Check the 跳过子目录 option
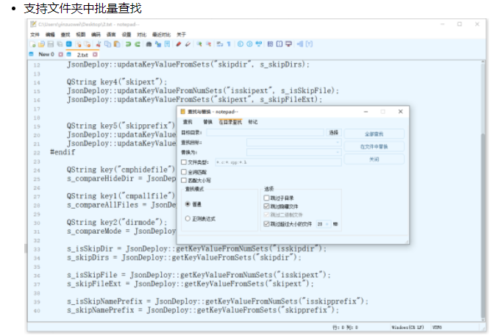 (266, 198)
